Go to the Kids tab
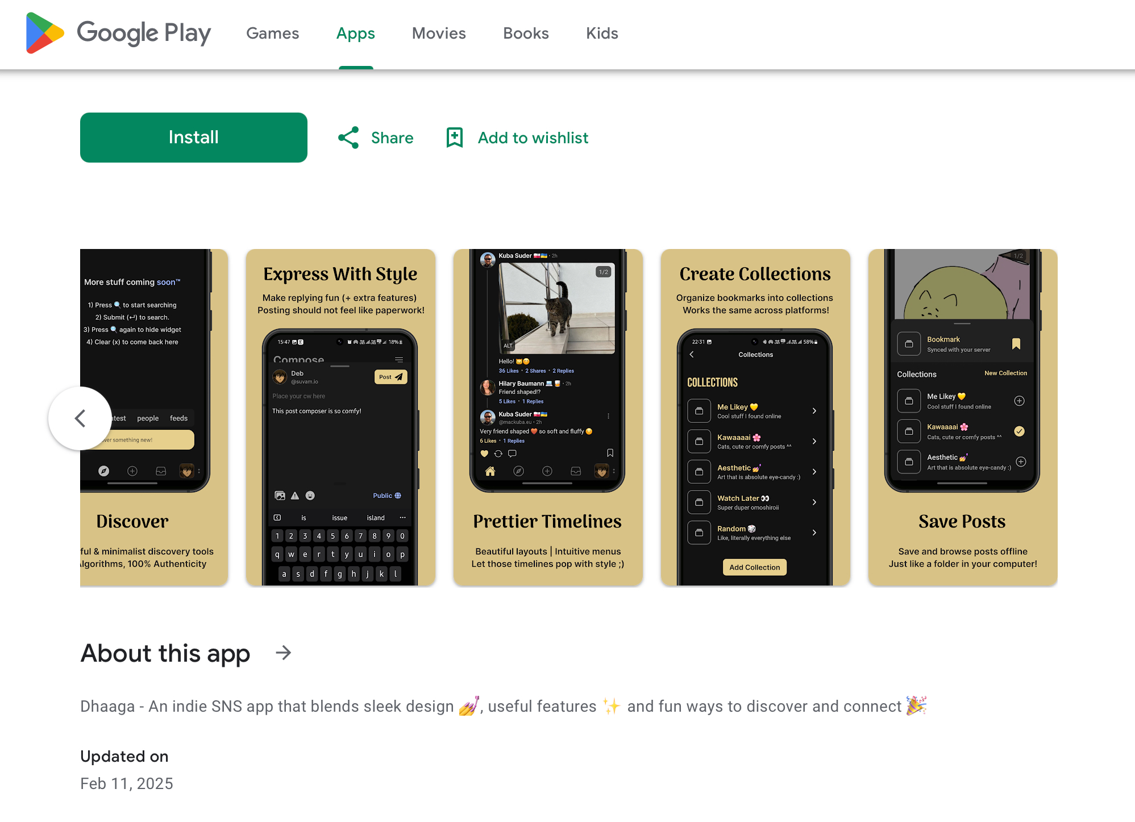Viewport: 1135px width, 822px height. pyautogui.click(x=602, y=34)
